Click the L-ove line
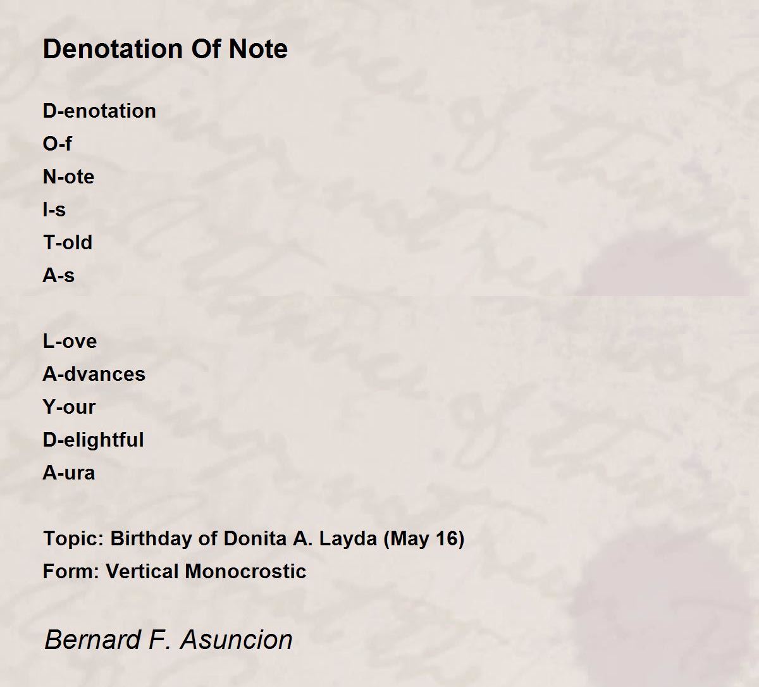Viewport: 759px width, 687px height. 70,341
